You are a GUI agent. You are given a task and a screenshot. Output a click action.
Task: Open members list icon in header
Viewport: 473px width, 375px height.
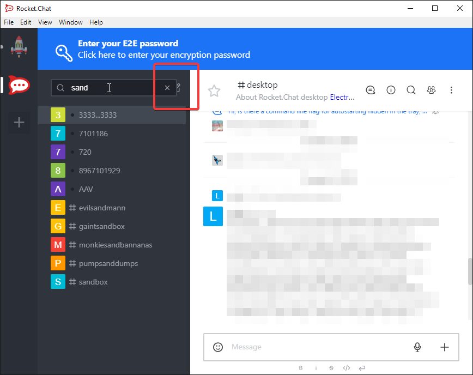coord(432,90)
